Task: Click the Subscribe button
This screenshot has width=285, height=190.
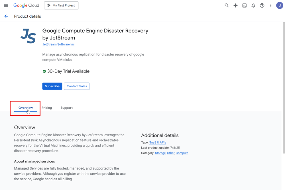Action: tap(52, 86)
